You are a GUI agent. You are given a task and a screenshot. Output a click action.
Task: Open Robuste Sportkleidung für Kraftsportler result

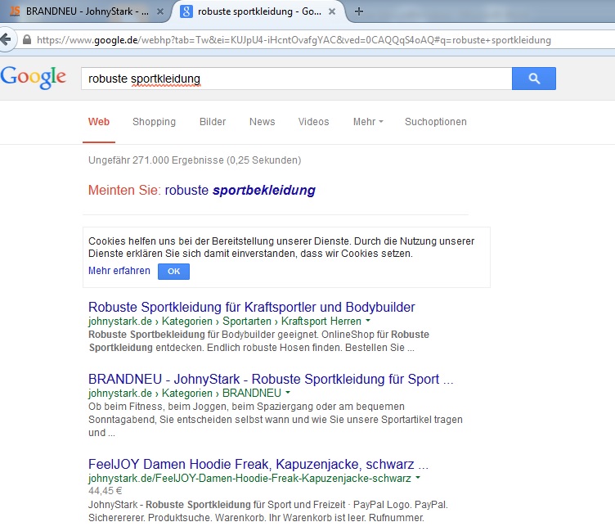[x=251, y=307]
